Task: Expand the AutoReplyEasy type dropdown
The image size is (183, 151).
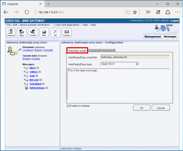Action: pos(137,64)
